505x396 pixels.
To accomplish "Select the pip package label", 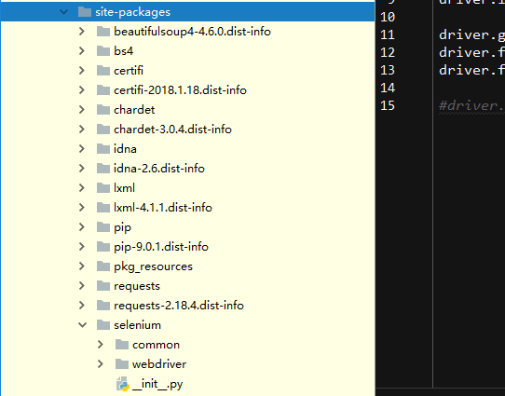I will (x=122, y=227).
